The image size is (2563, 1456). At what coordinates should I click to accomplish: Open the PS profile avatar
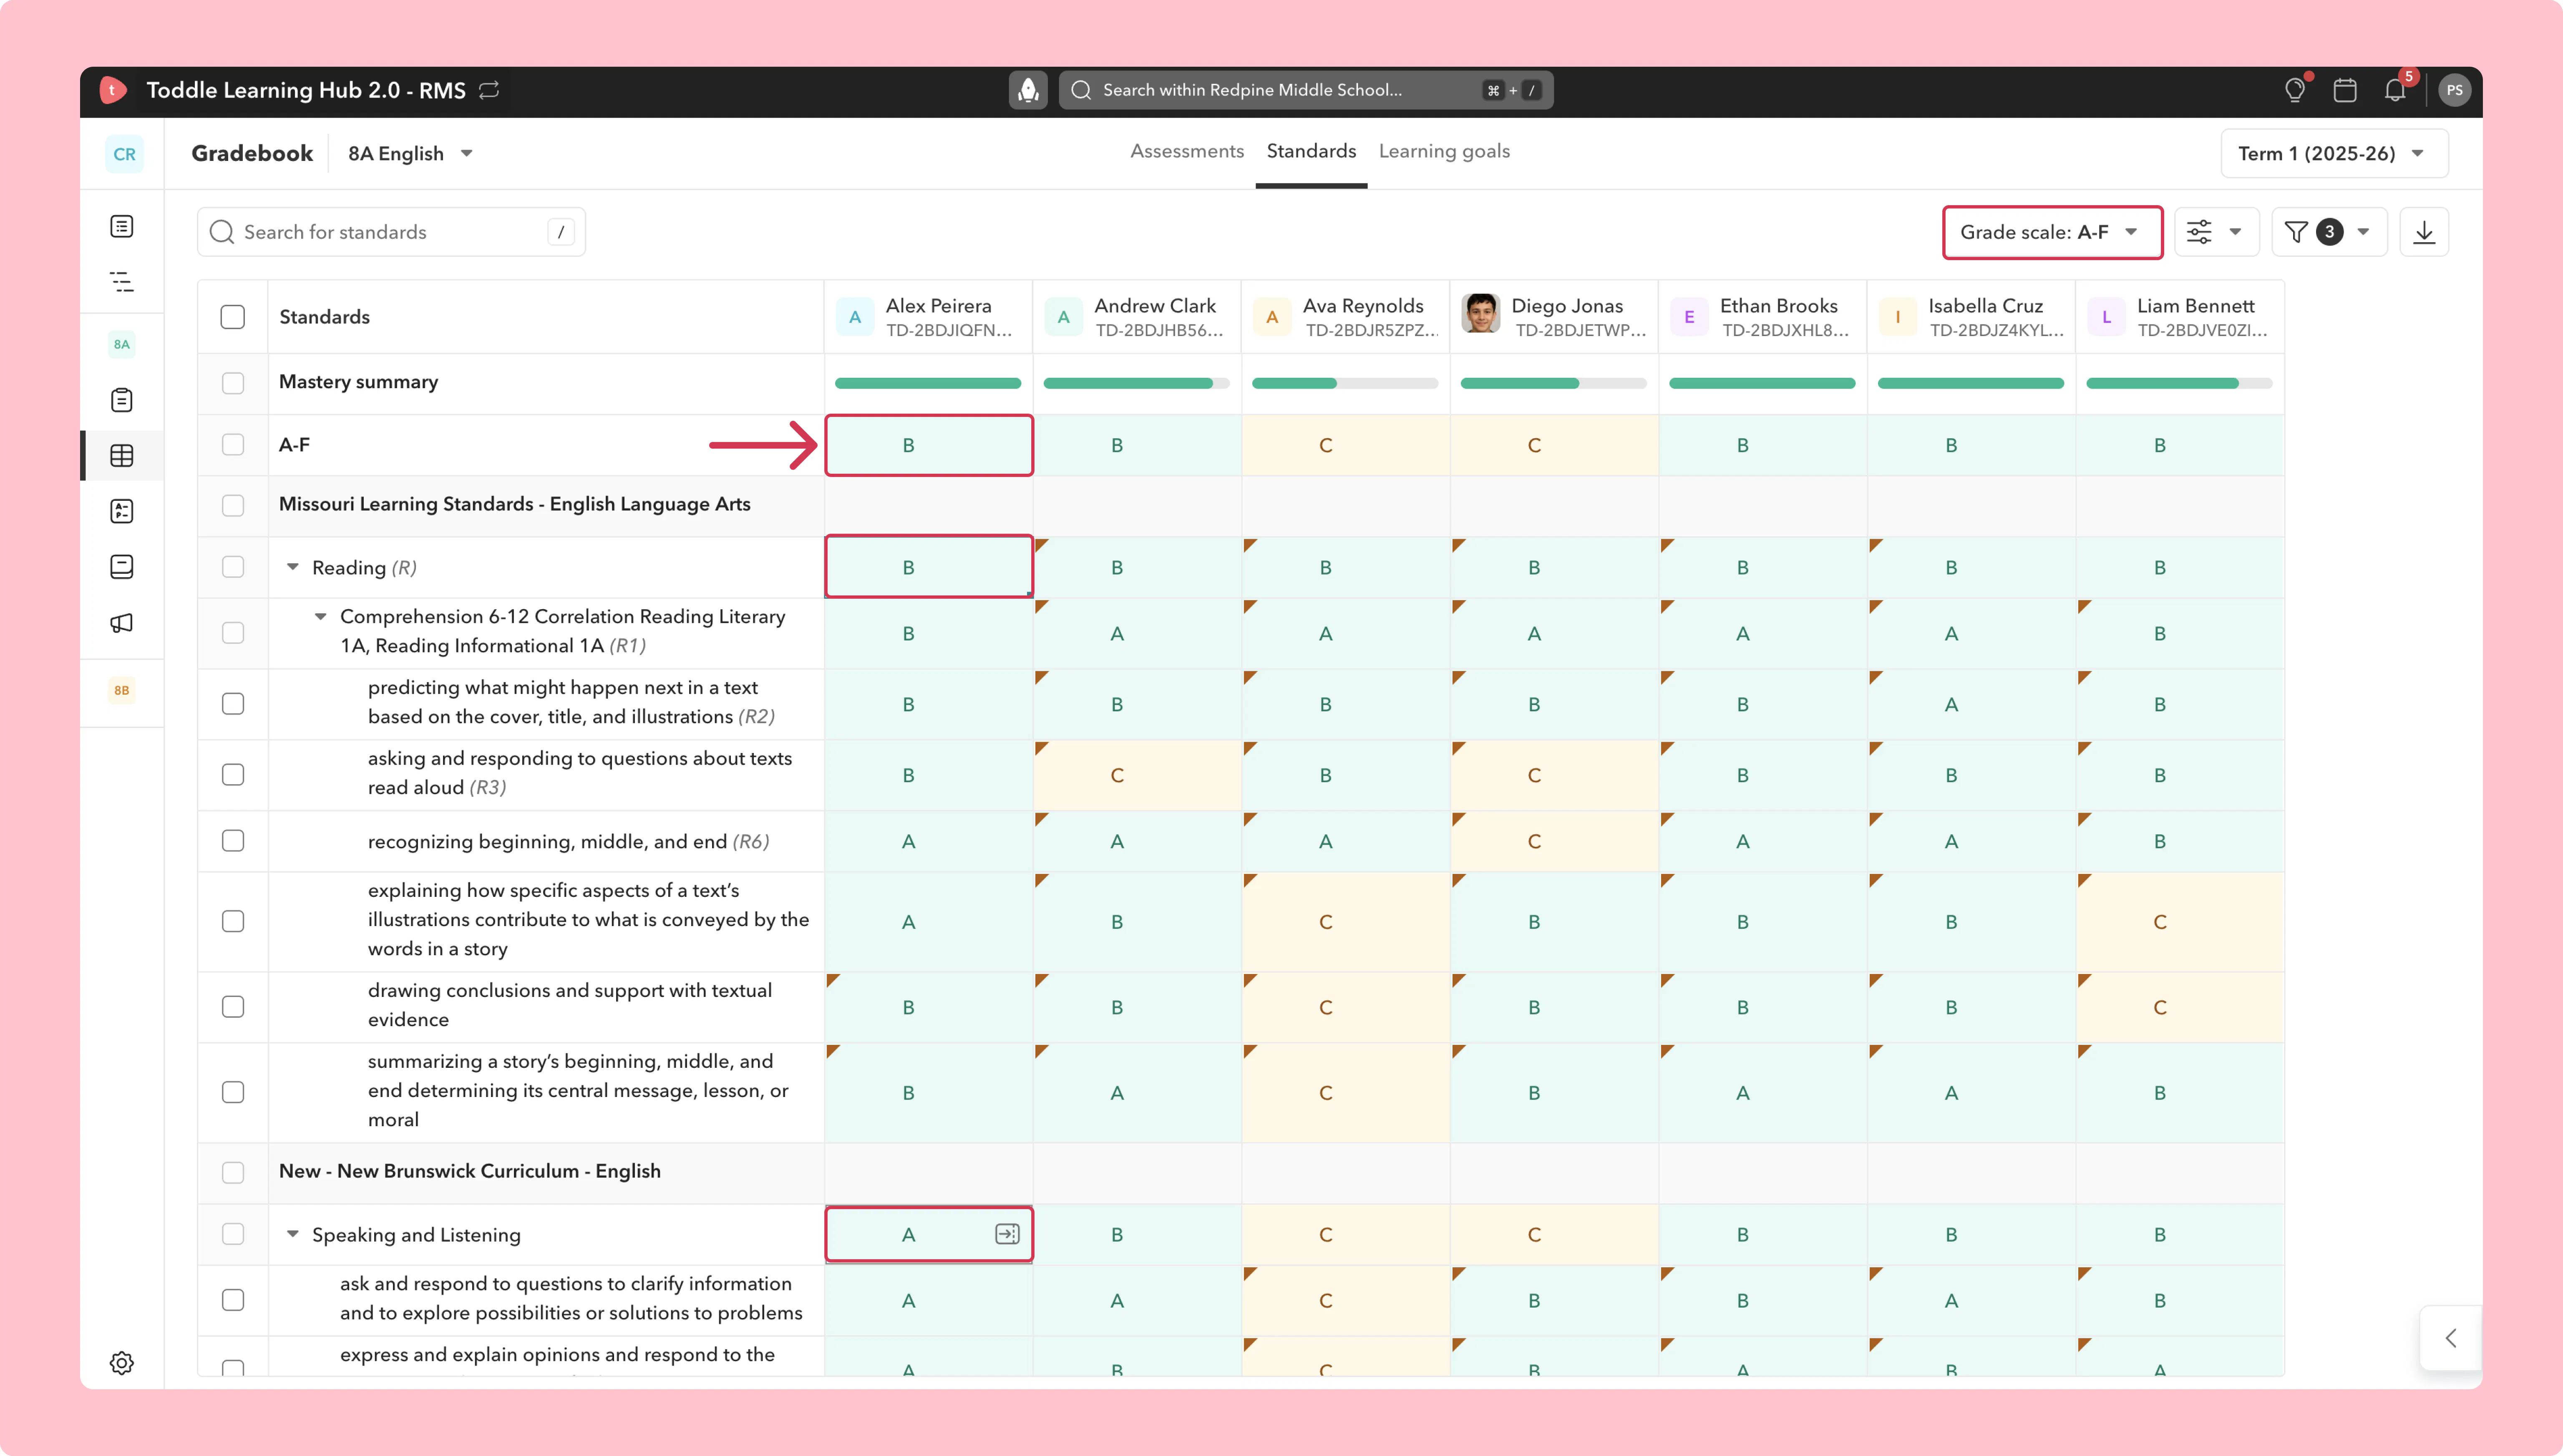pos(2454,90)
